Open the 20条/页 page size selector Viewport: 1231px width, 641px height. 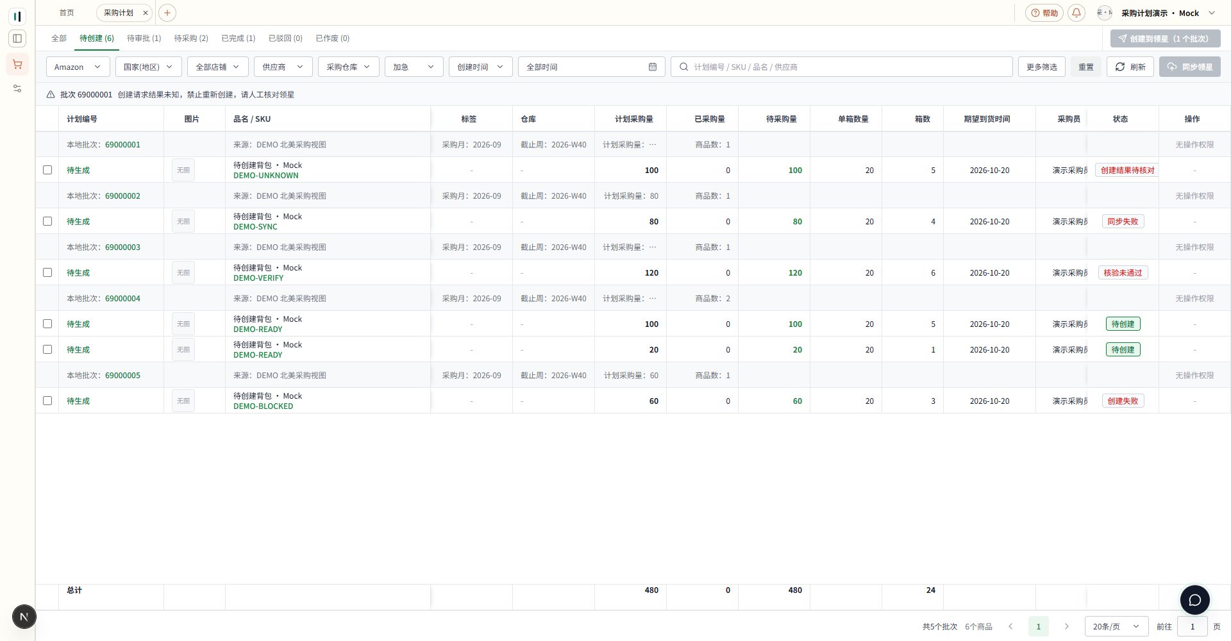(x=1116, y=626)
